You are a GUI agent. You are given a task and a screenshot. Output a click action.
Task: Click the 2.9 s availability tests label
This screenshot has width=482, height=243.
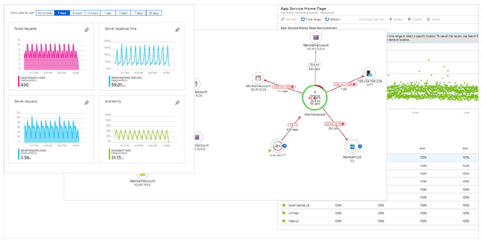pos(292,125)
